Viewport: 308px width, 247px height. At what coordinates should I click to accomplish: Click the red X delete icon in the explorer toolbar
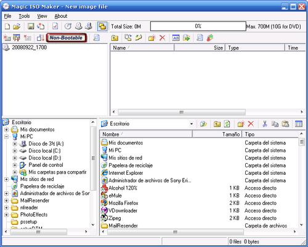click(x=251, y=124)
